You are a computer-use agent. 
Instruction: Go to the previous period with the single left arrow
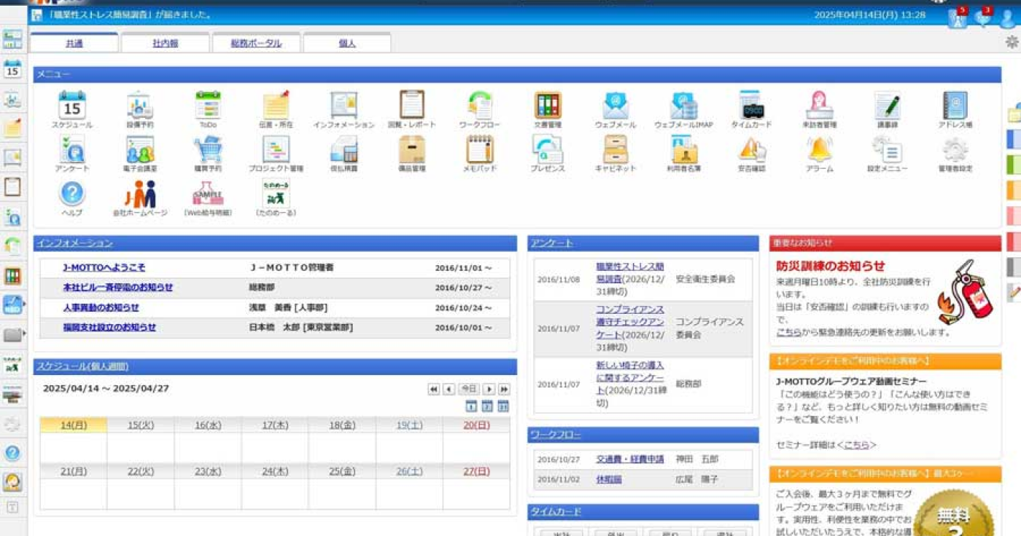[449, 390]
